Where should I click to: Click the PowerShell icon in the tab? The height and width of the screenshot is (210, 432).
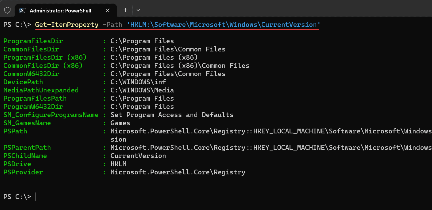pos(22,10)
